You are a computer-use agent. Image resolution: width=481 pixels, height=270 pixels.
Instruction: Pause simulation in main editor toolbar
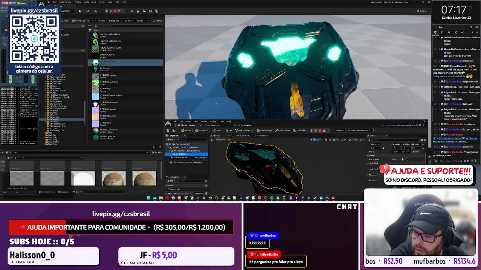(107, 11)
